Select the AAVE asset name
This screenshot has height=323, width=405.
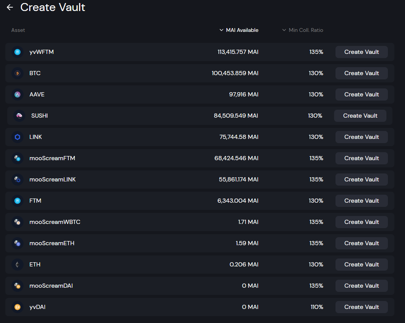tap(37, 95)
